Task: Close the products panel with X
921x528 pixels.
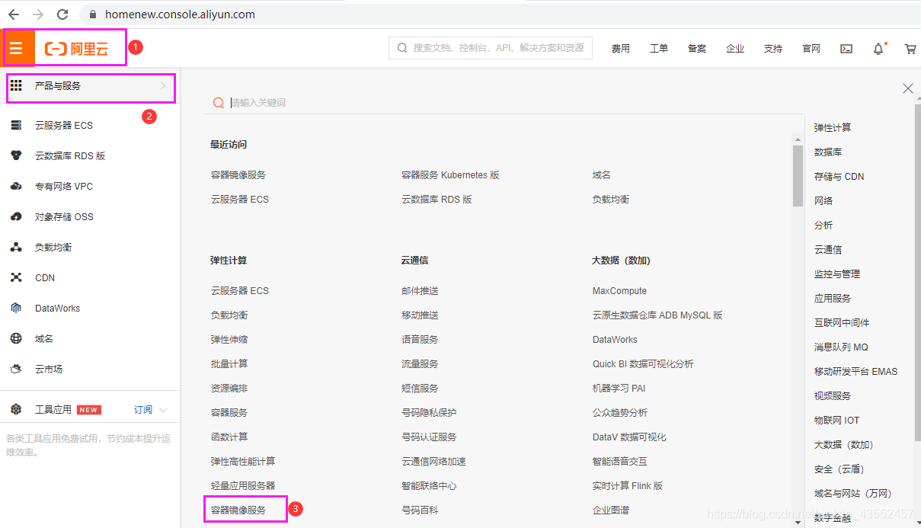Action: pos(907,88)
